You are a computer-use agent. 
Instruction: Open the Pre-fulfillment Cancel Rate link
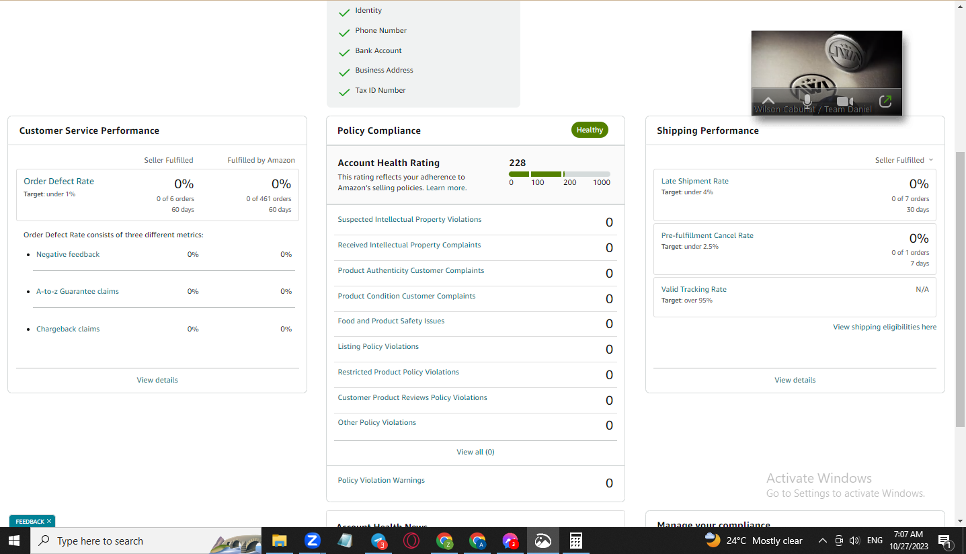pyautogui.click(x=707, y=235)
